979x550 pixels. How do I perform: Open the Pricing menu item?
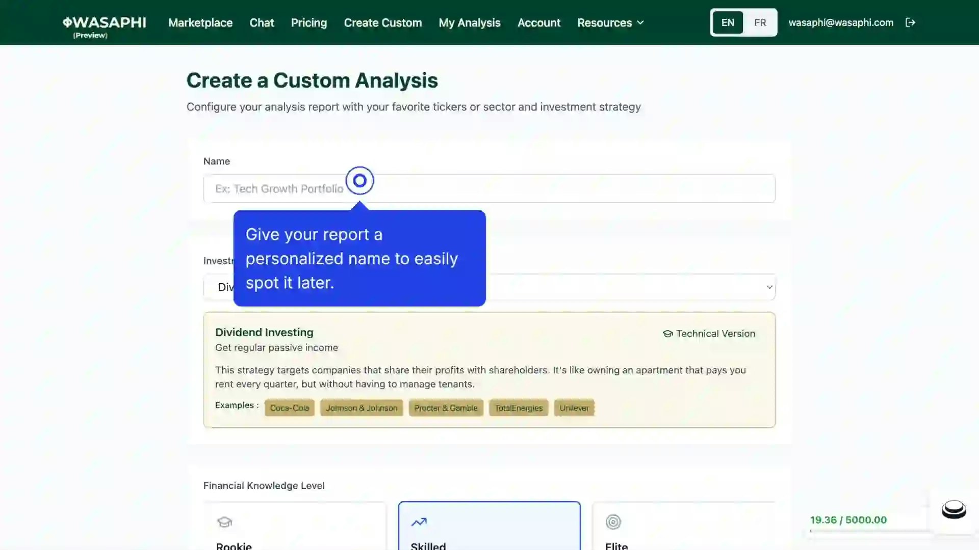(x=308, y=22)
